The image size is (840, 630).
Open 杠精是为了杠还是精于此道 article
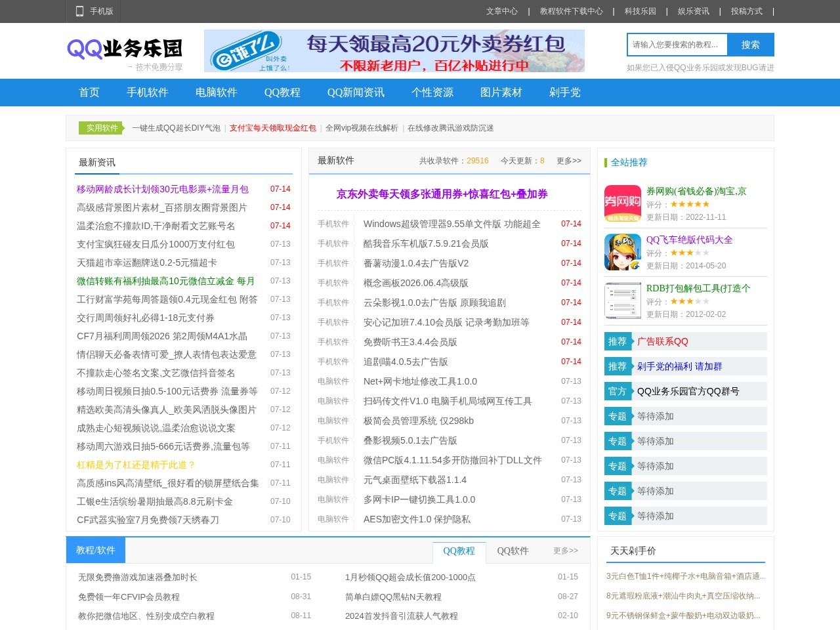tap(136, 465)
